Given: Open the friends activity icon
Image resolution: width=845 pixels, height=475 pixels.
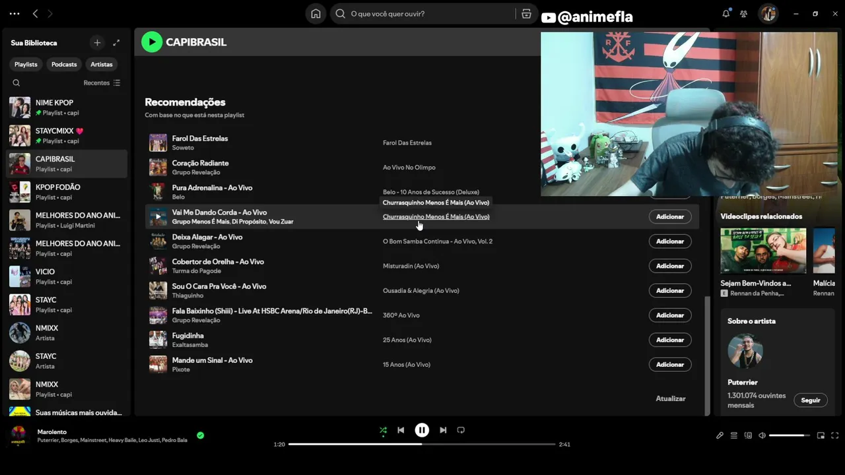Looking at the screenshot, I should coord(744,13).
